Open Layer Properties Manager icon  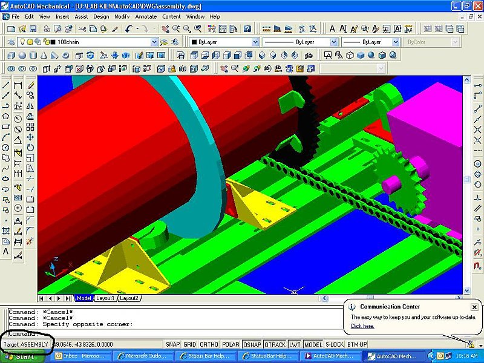(11, 42)
